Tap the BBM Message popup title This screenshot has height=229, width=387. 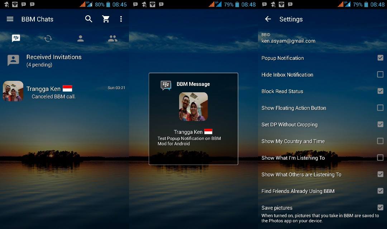193,84
